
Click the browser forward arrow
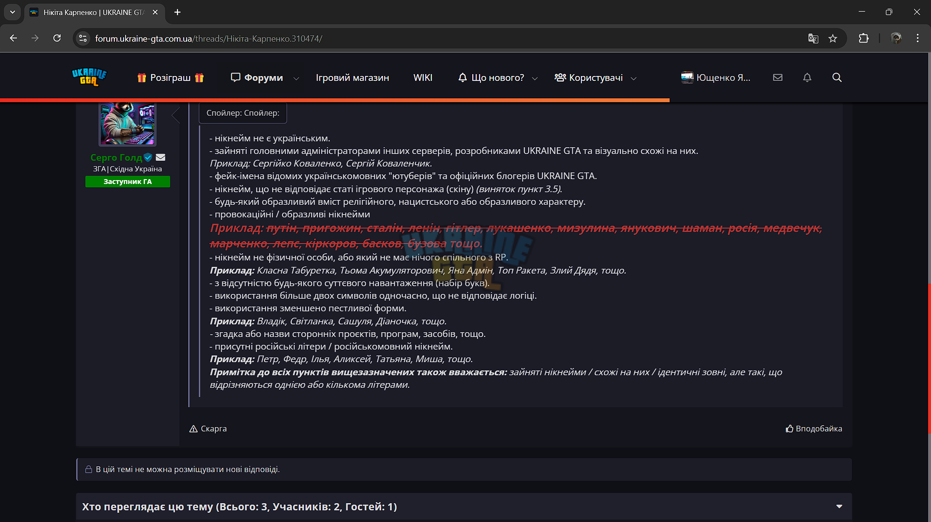click(x=35, y=38)
